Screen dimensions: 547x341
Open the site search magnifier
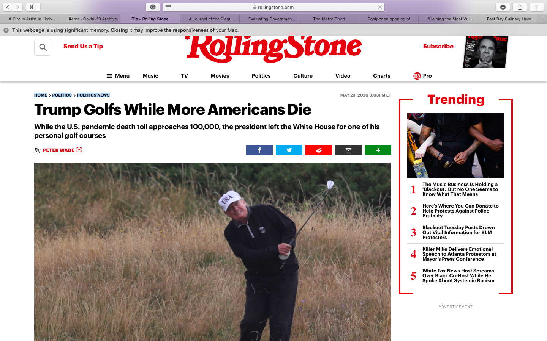click(43, 47)
